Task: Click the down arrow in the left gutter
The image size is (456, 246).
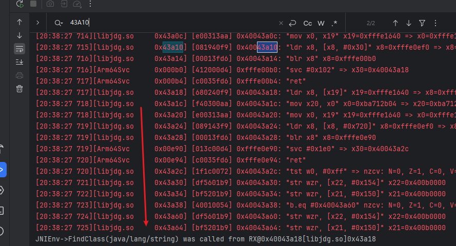Action: (19, 35)
